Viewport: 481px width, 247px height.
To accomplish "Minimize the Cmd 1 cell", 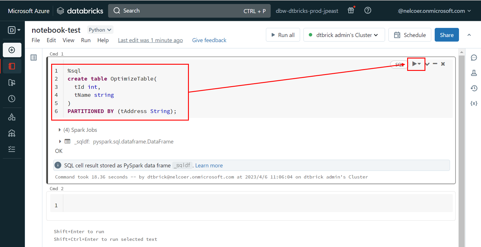I will coord(435,64).
